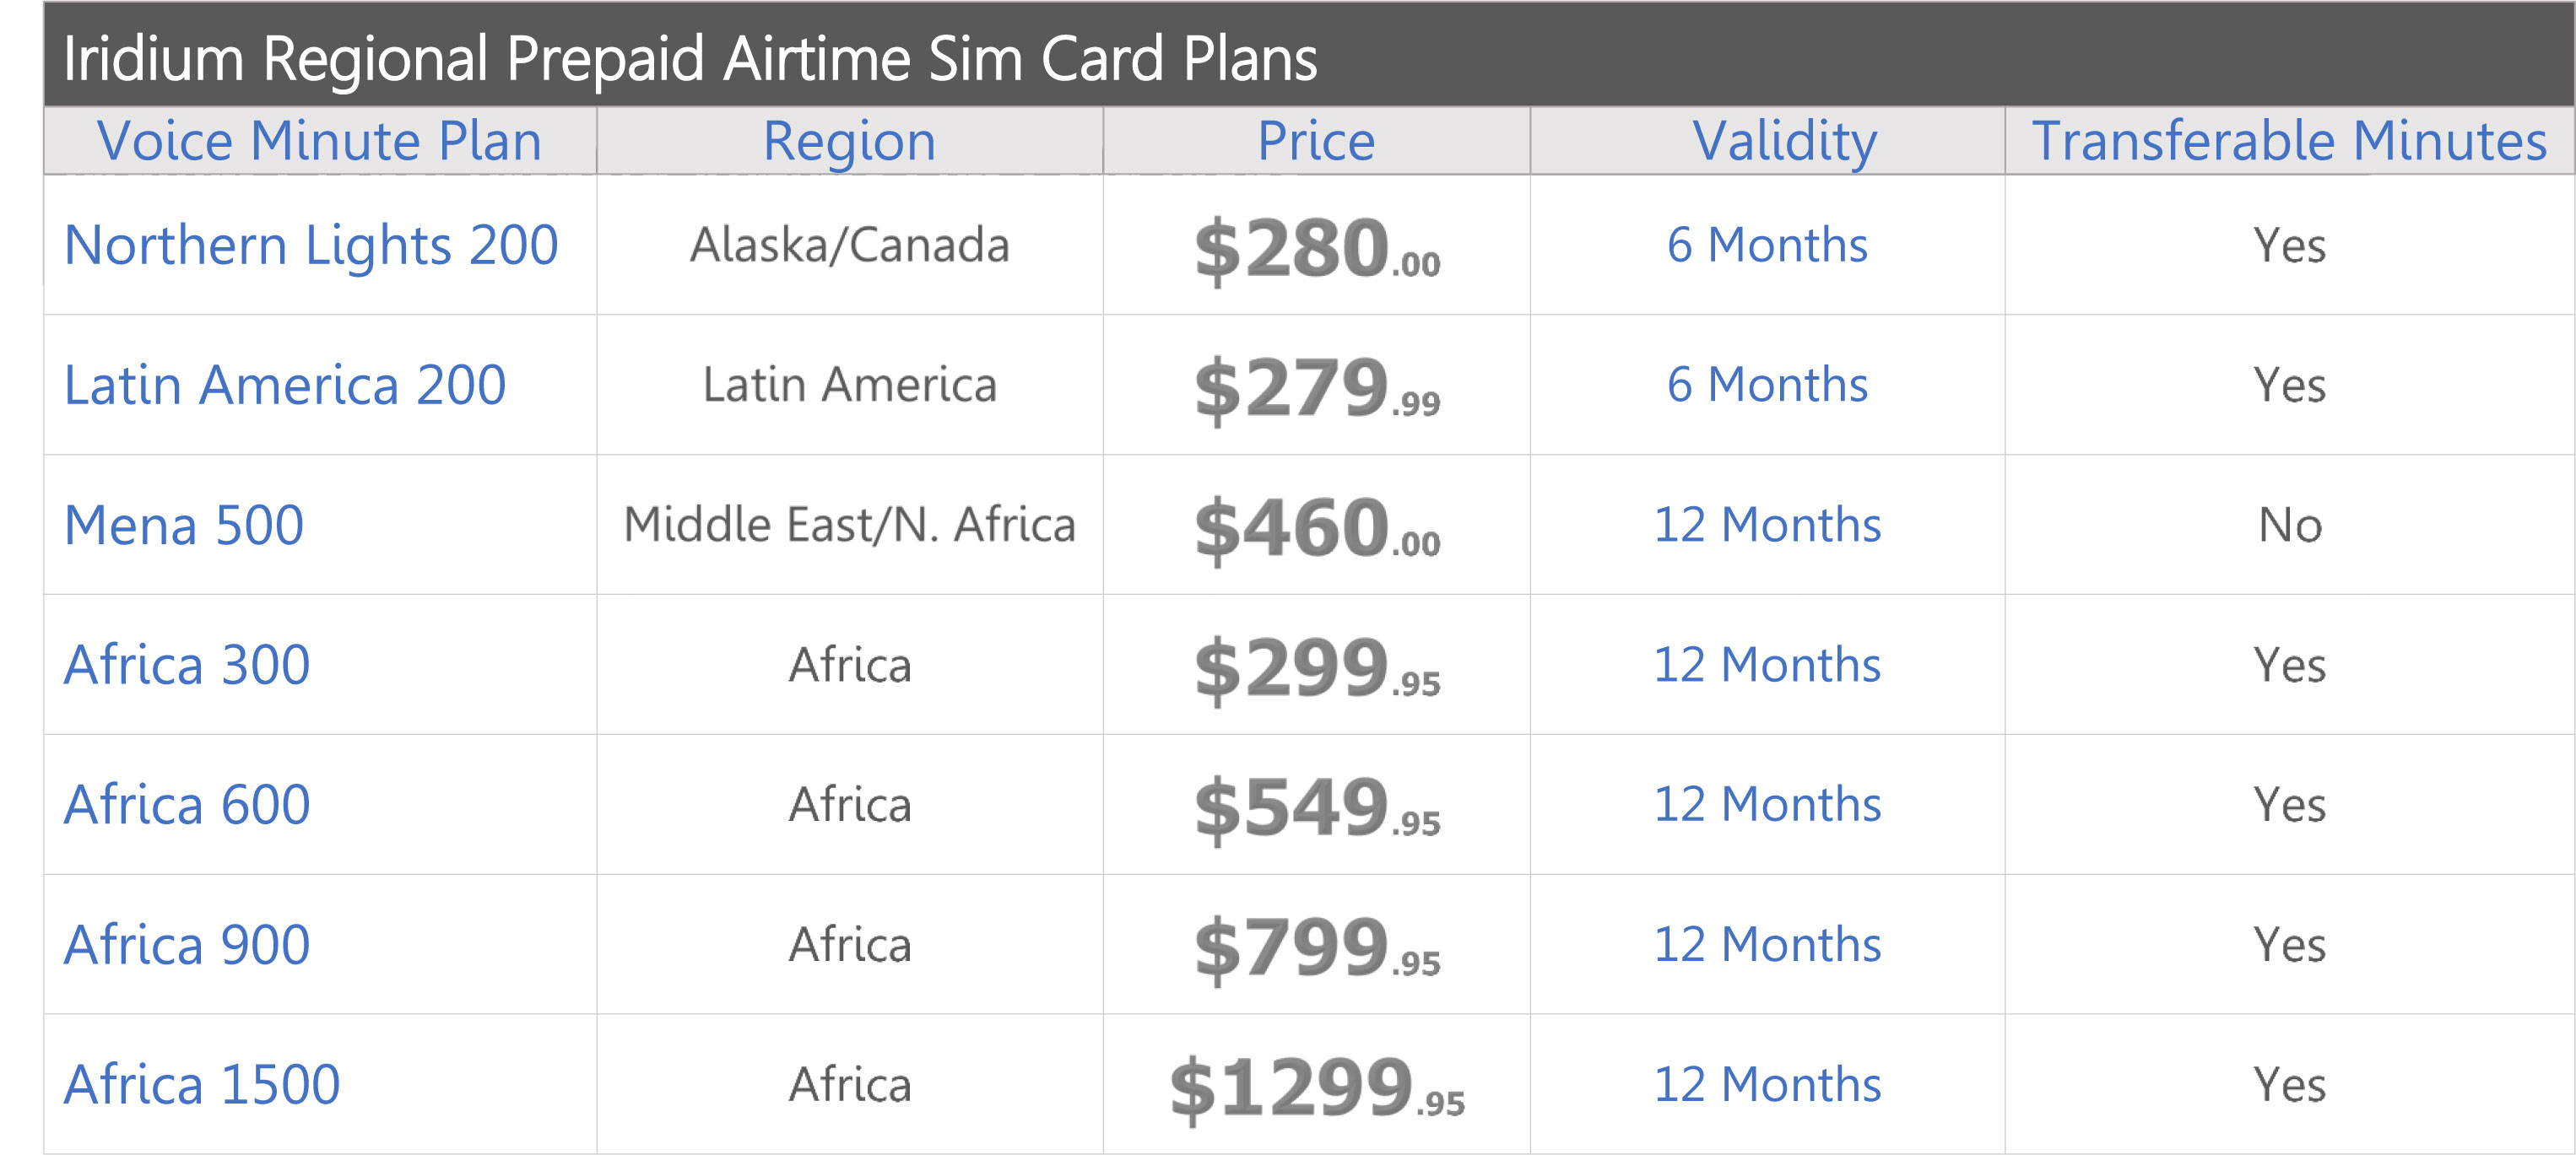
Task: Click the Voice Minute Plan column header
Action: (320, 141)
